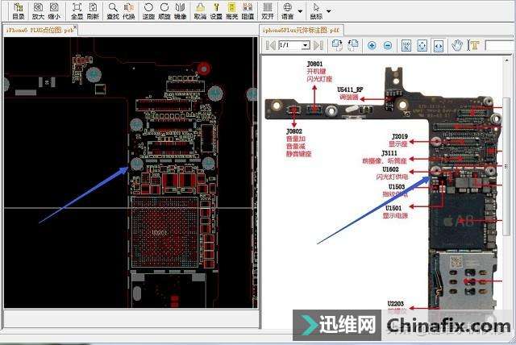Click the 缩小 zoom-out toolbar icon
The width and height of the screenshot is (516, 345).
point(54,11)
